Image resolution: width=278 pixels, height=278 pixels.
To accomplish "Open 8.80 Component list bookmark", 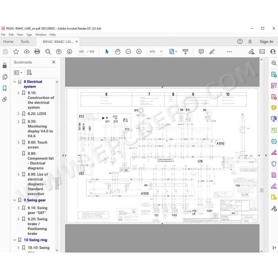I will pyautogui.click(x=41, y=160).
